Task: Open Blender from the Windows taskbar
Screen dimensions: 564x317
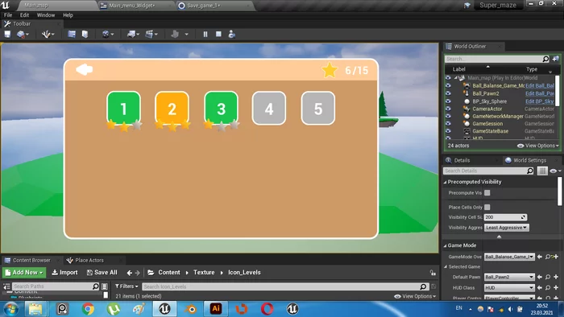Action: click(x=191, y=309)
